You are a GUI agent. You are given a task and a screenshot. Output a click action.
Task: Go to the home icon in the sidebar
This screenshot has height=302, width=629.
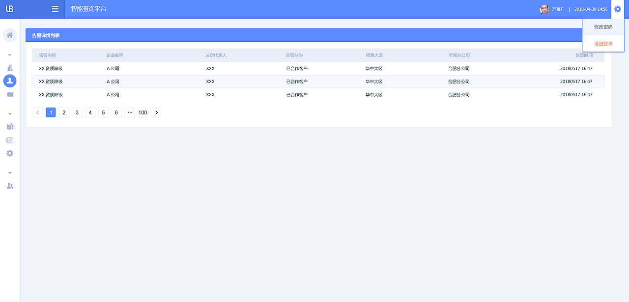pyautogui.click(x=10, y=35)
